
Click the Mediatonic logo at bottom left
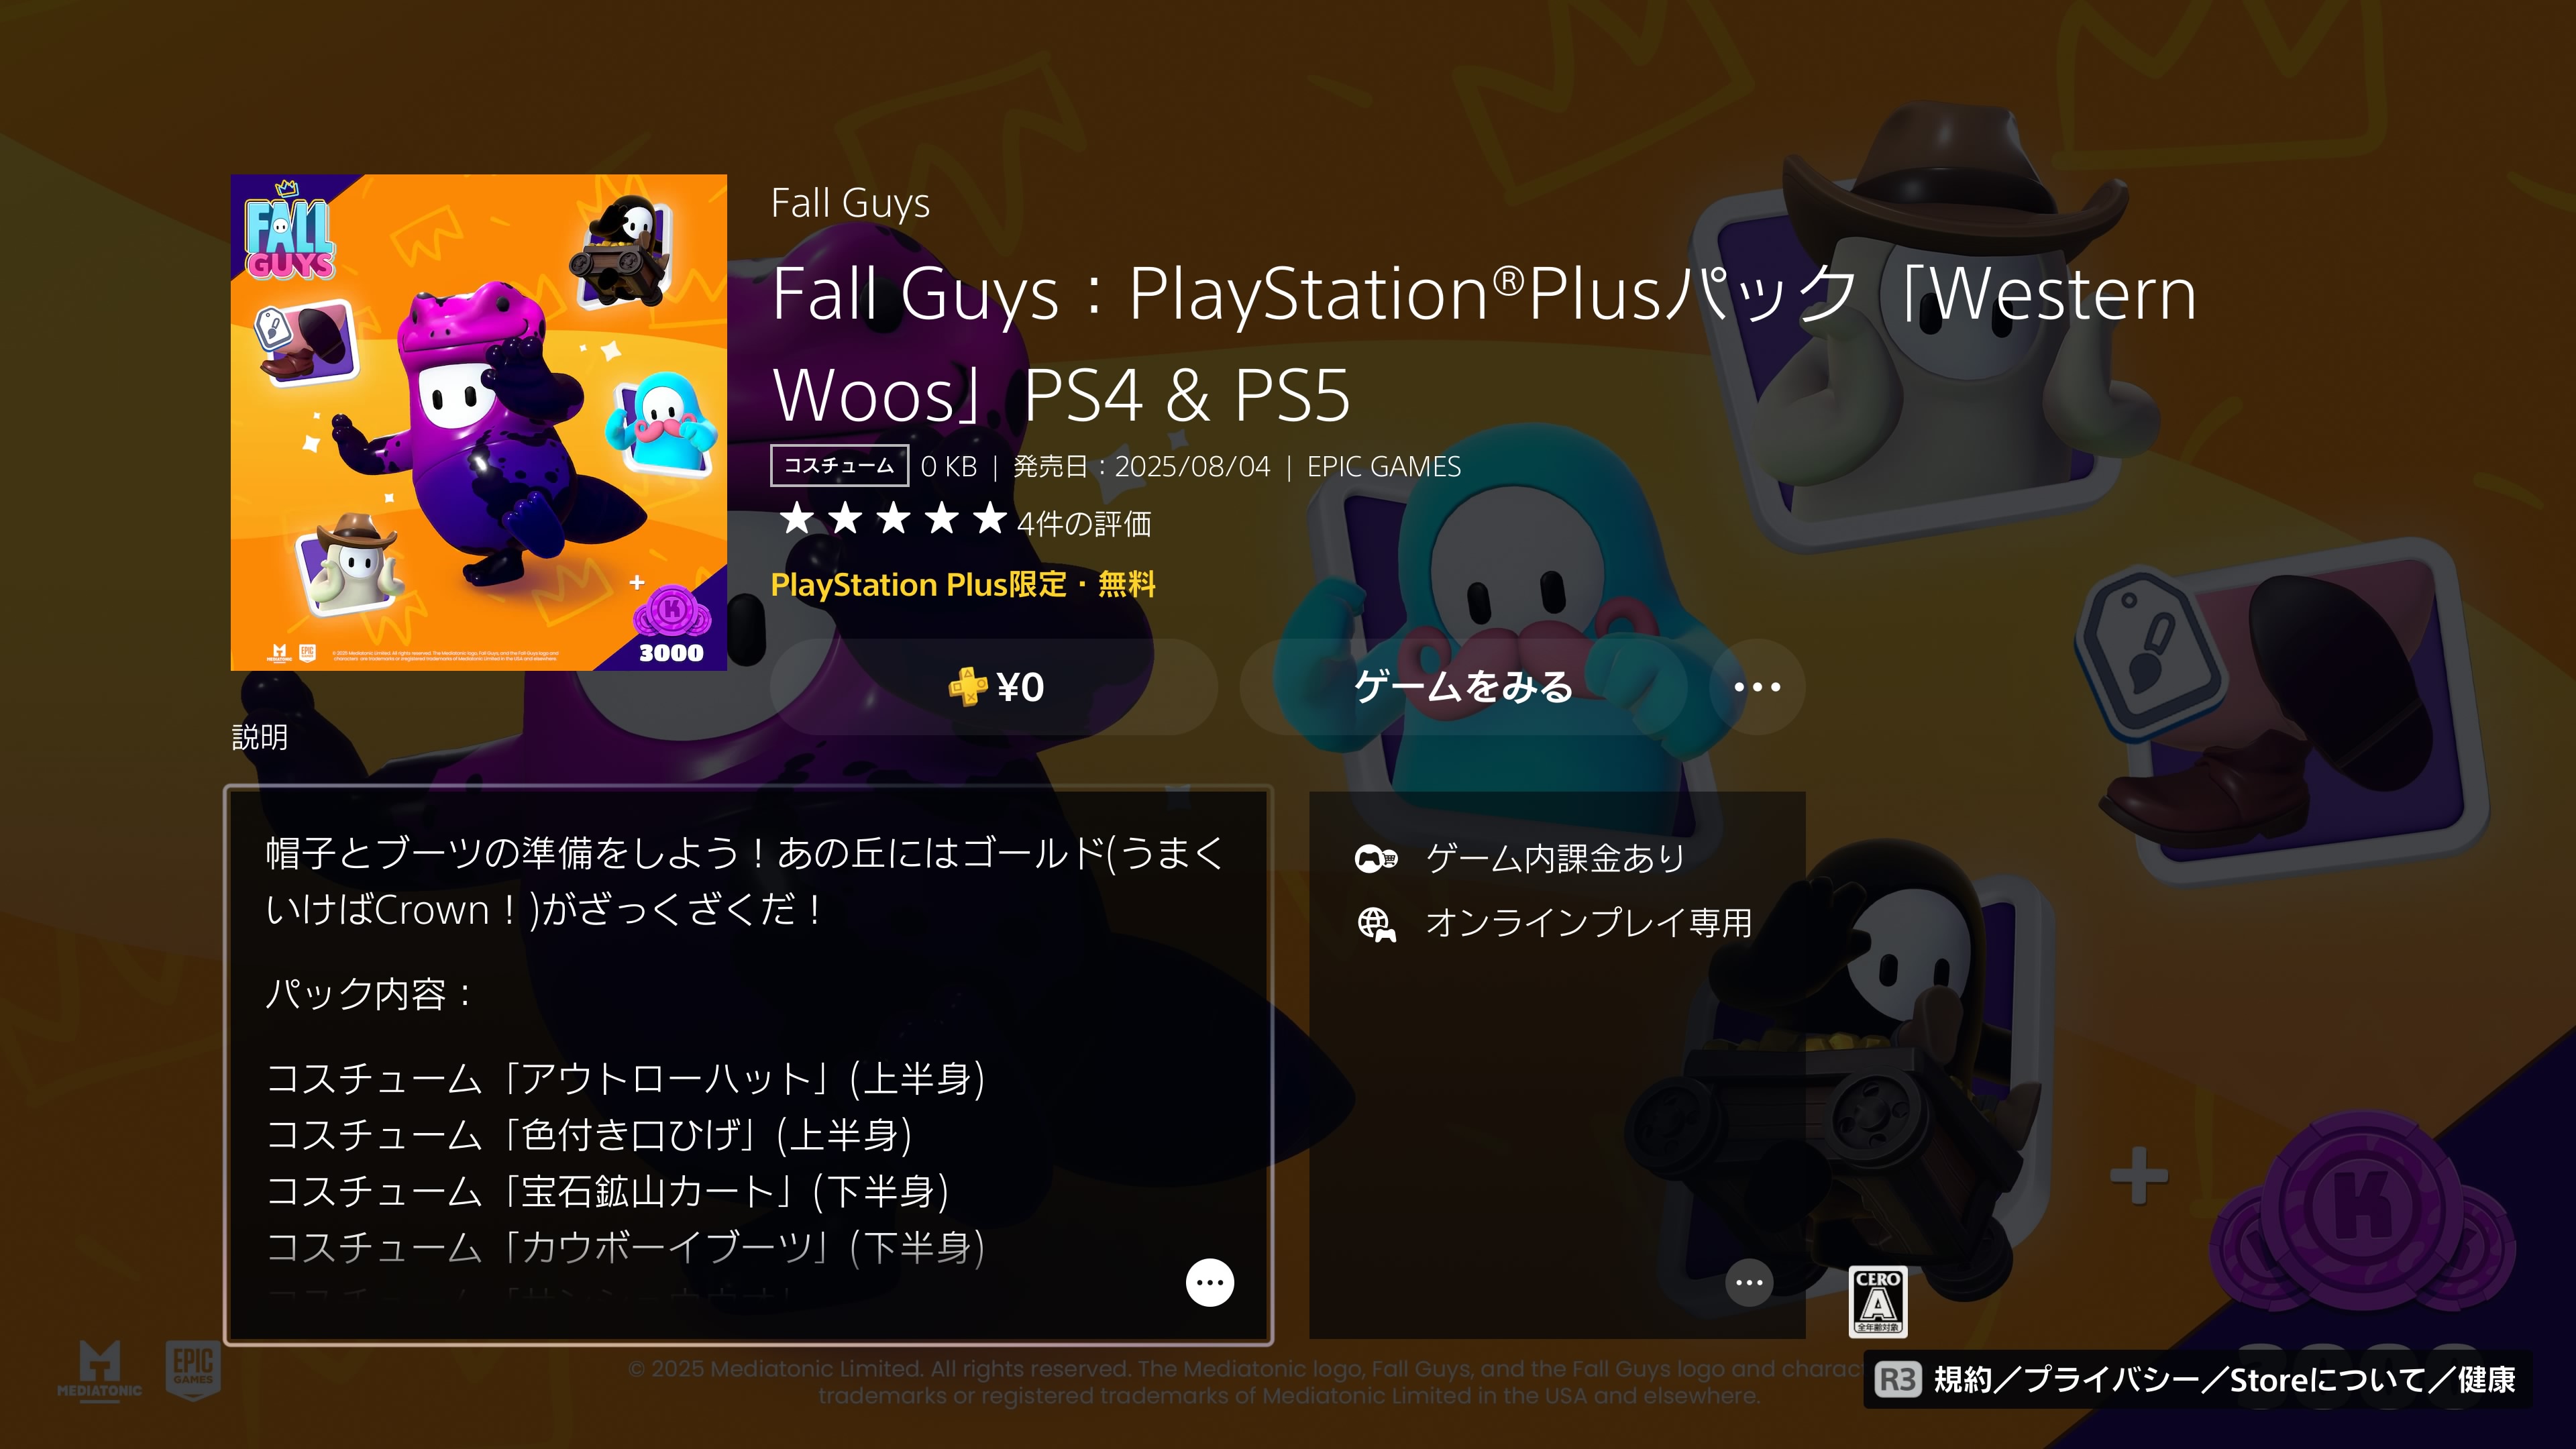click(99, 1369)
